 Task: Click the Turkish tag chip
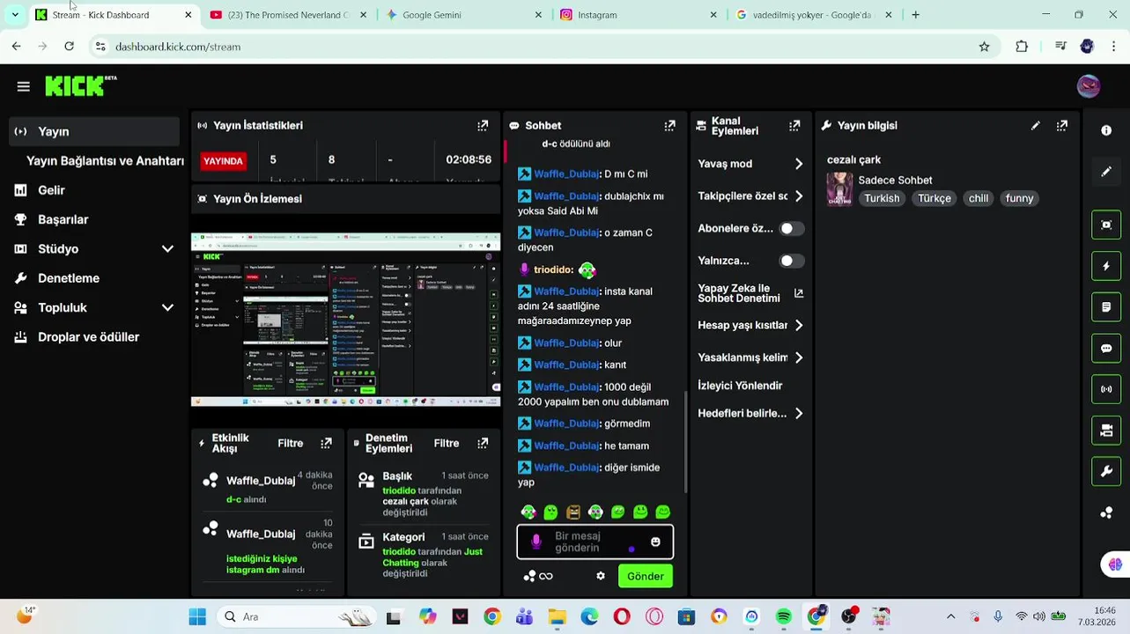click(x=882, y=198)
